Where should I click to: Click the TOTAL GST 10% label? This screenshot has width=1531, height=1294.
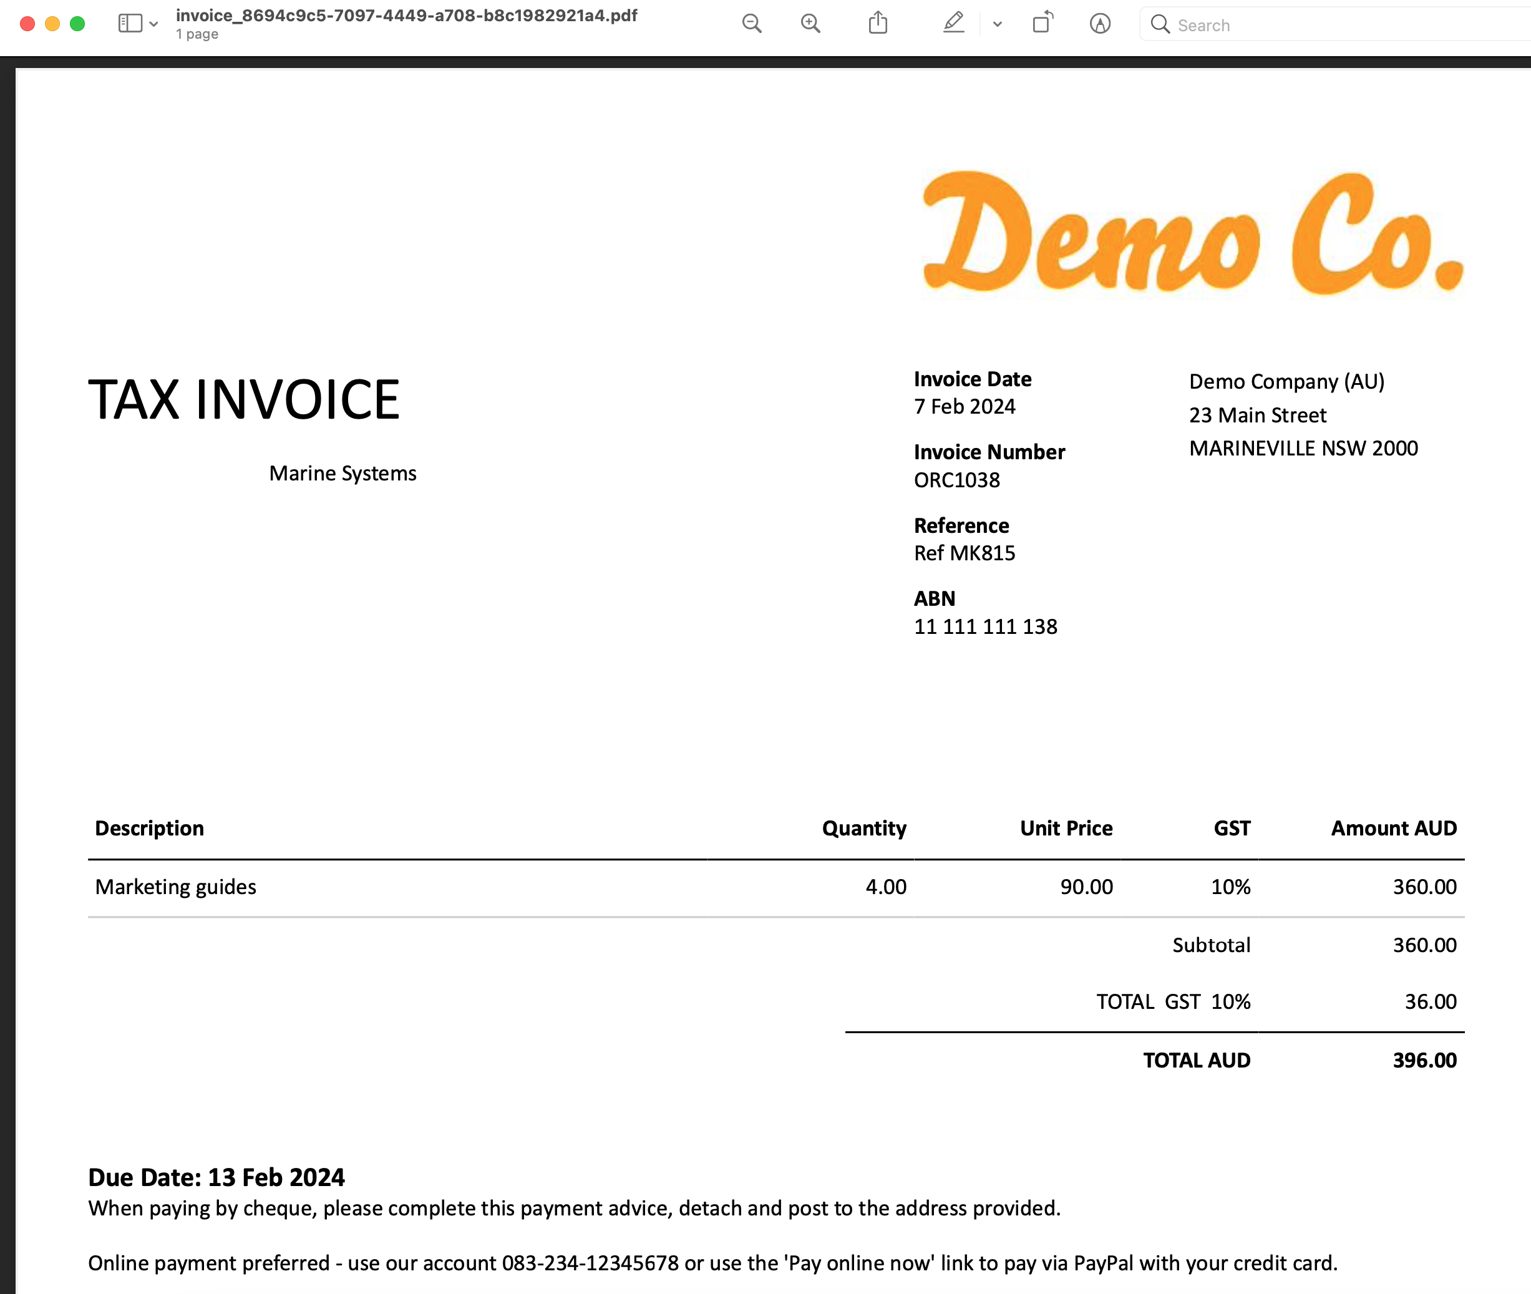pos(1173,1002)
